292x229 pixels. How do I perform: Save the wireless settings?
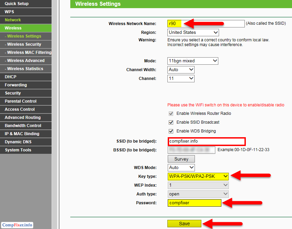click(184, 224)
